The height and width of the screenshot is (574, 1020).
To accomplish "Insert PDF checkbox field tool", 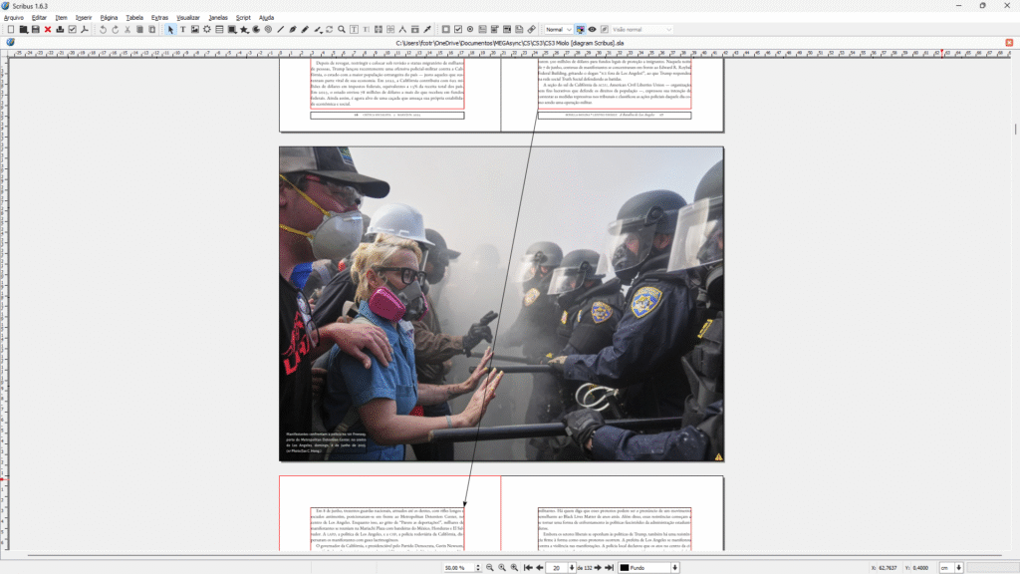I will [x=457, y=30].
